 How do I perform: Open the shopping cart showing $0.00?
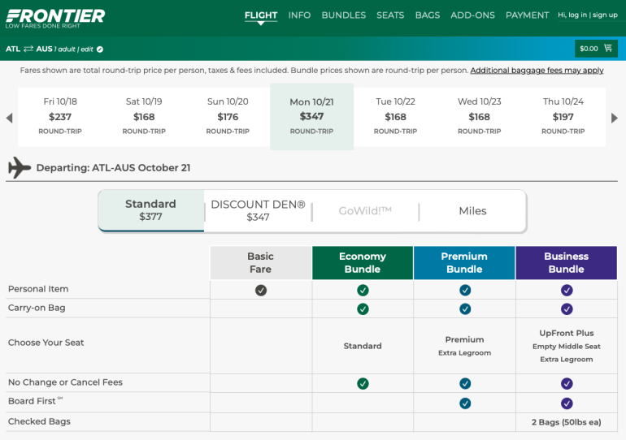coord(596,49)
